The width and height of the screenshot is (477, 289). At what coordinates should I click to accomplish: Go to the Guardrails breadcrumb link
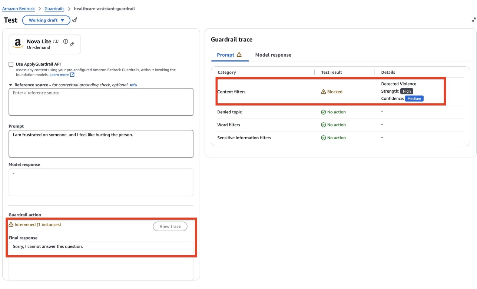pyautogui.click(x=54, y=9)
